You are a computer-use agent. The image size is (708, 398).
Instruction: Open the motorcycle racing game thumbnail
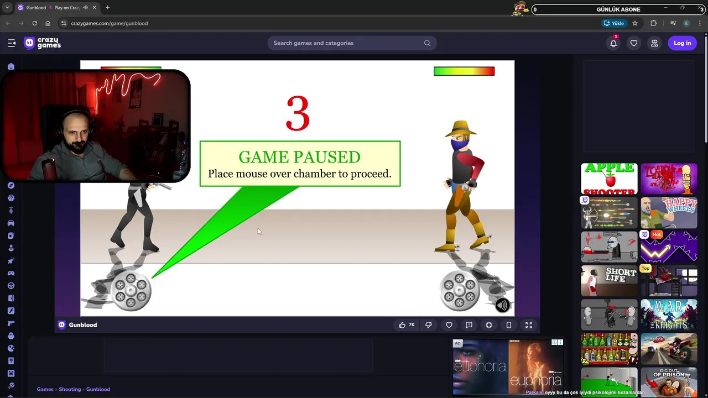(x=669, y=349)
